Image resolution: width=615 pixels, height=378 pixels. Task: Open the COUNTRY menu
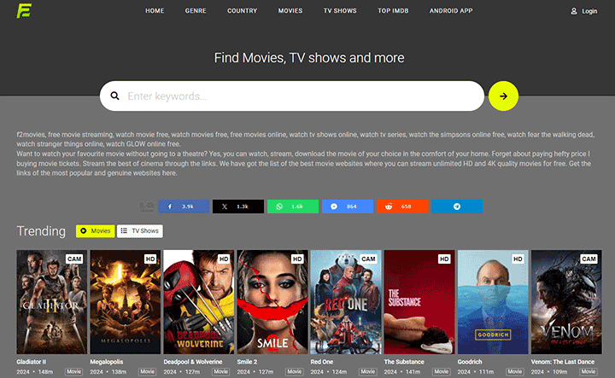242,11
